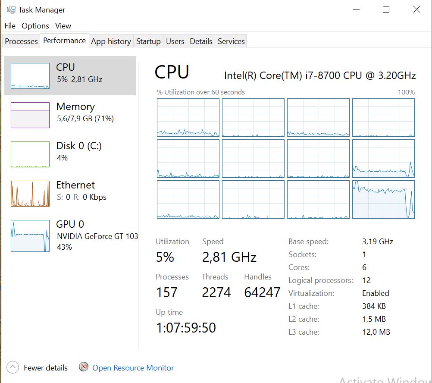Open Disk 0 (C:) performance graph
This screenshot has height=383, width=432.
tap(30, 154)
